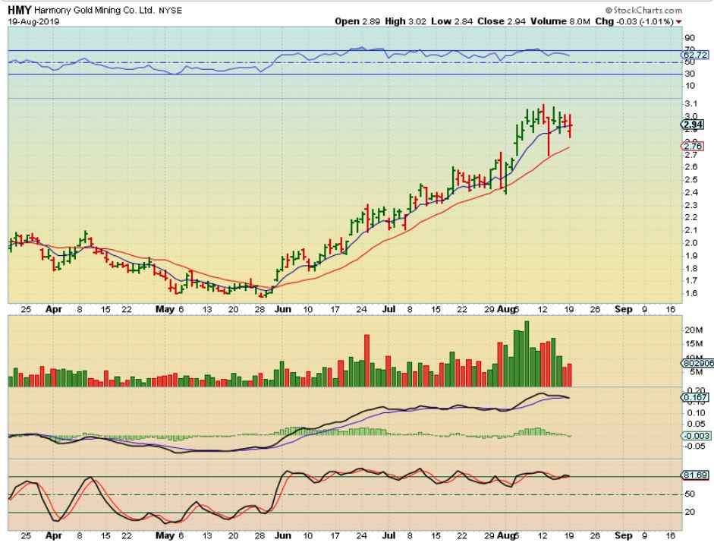Click the 90 level on RSI axis
The width and height of the screenshot is (714, 546).
pos(690,38)
